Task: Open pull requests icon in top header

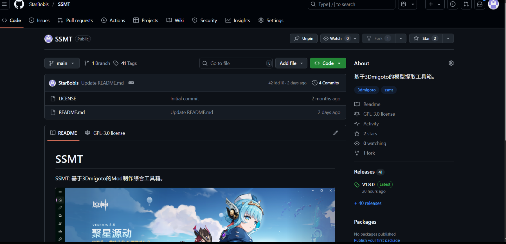Action: coord(466,4)
